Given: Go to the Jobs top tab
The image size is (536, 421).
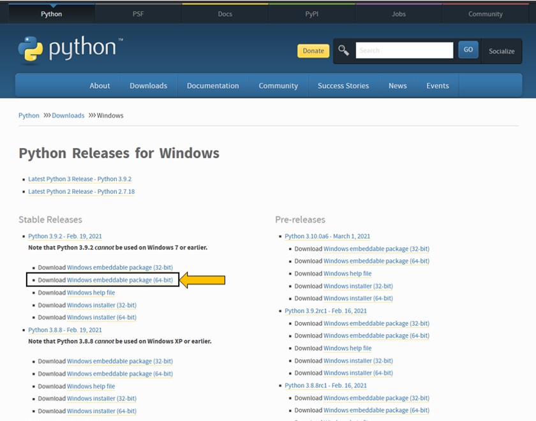Looking at the screenshot, I should tap(399, 14).
